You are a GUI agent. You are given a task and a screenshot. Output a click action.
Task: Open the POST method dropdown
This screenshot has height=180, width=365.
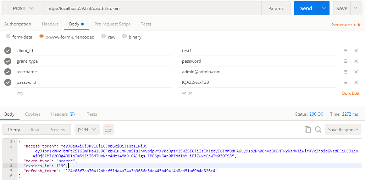pos(23,8)
